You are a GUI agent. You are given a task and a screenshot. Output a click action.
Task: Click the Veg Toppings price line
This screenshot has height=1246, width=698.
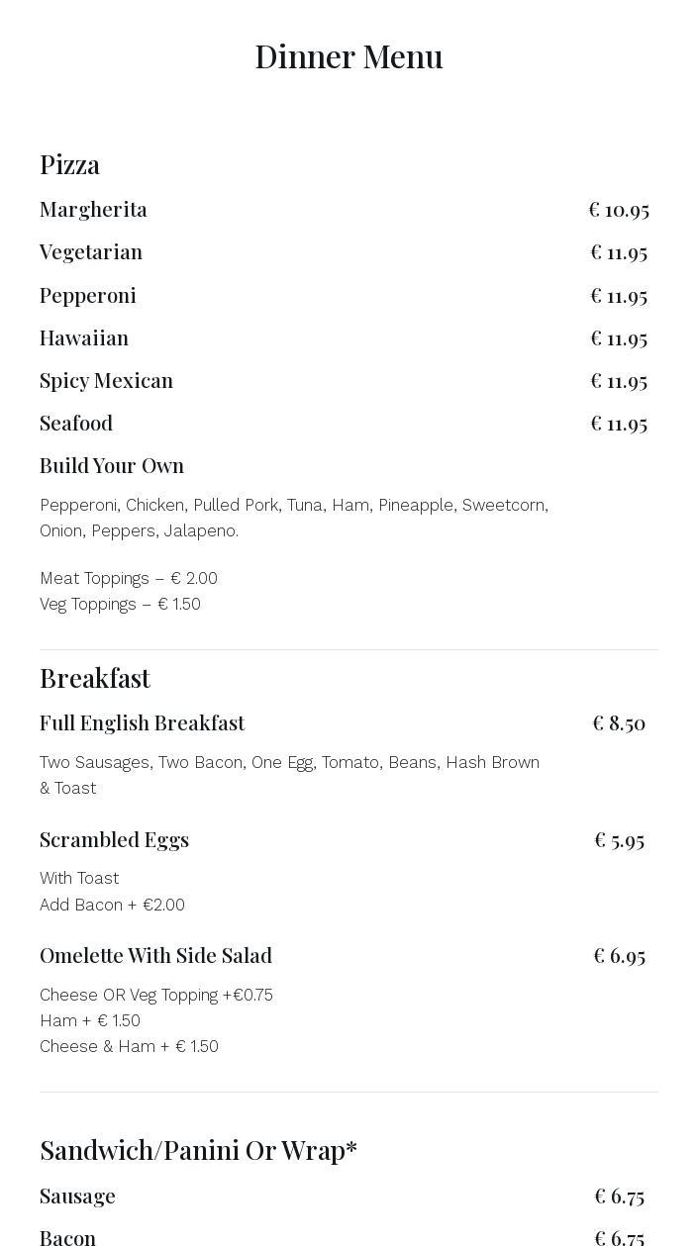(x=120, y=604)
